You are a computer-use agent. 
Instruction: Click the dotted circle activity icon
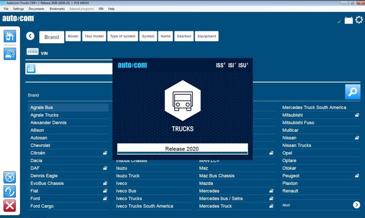coord(359,20)
